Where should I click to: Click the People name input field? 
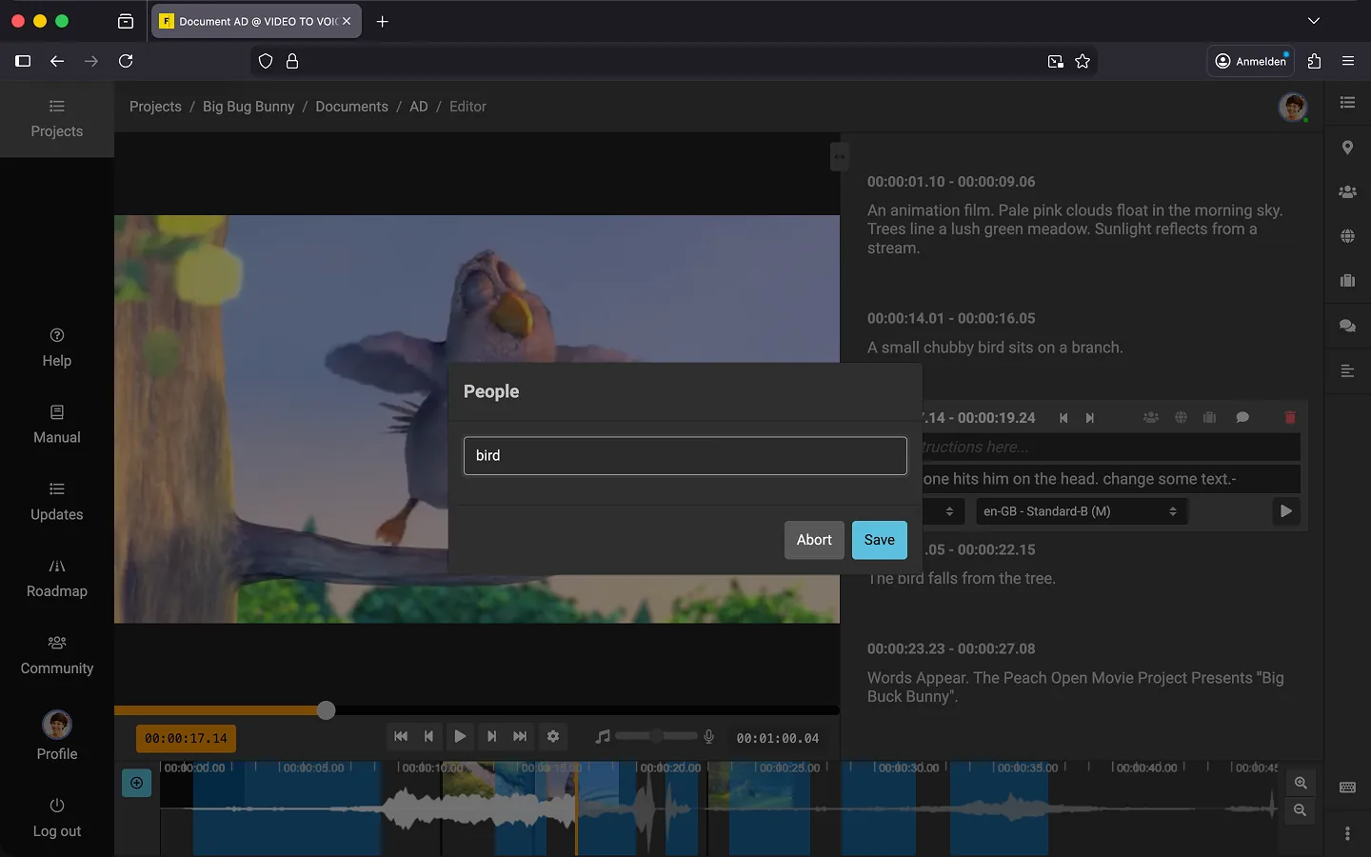point(685,456)
